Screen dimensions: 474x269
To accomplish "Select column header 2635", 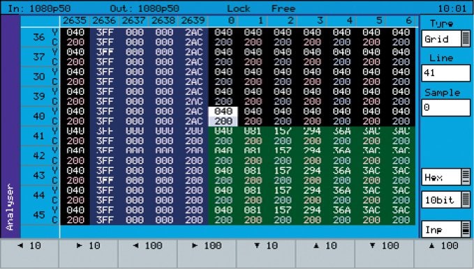I will [75, 20].
